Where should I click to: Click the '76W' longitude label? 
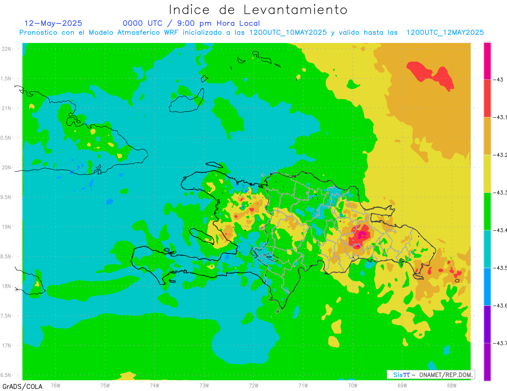click(55, 385)
